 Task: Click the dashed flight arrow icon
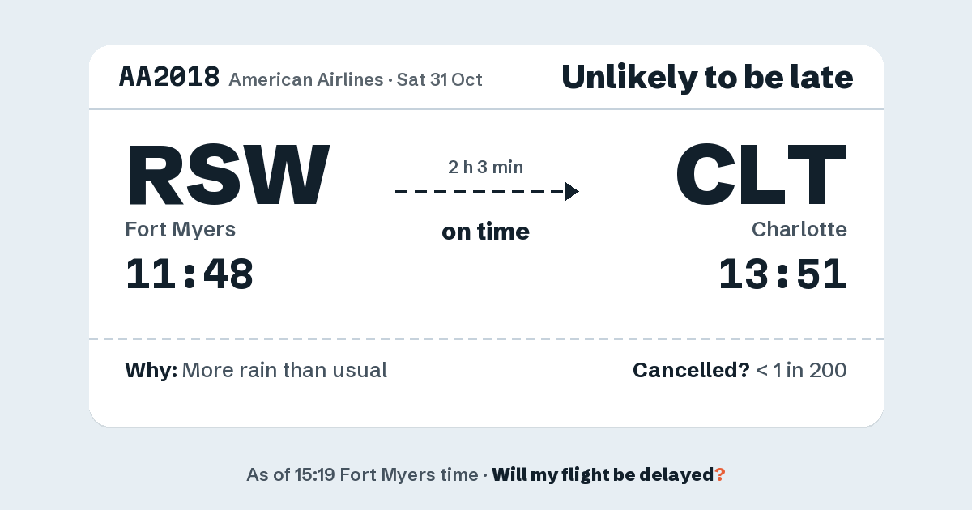(487, 192)
